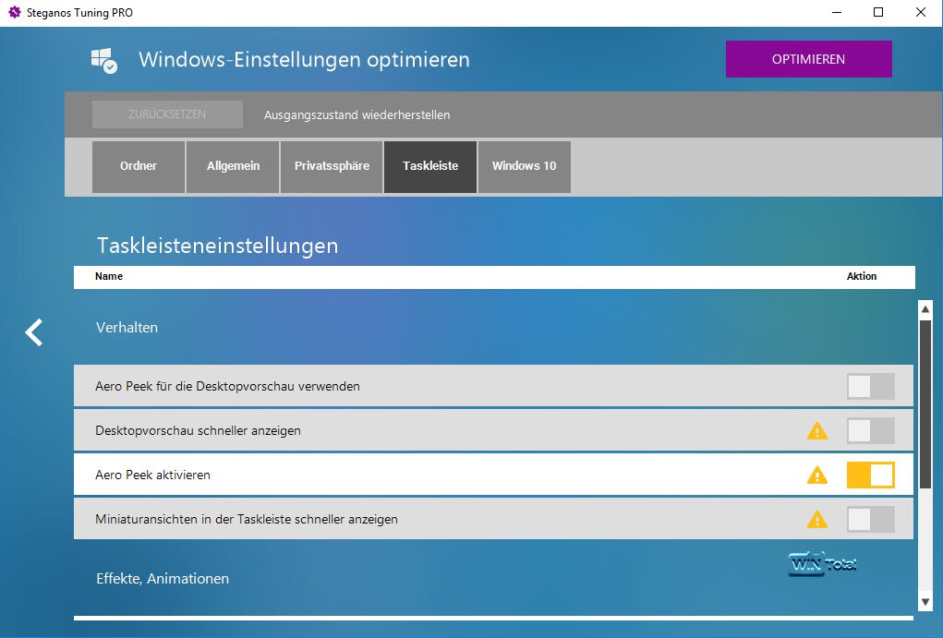The width and height of the screenshot is (943, 638).
Task: Open the Ordner tab
Action: click(x=139, y=166)
